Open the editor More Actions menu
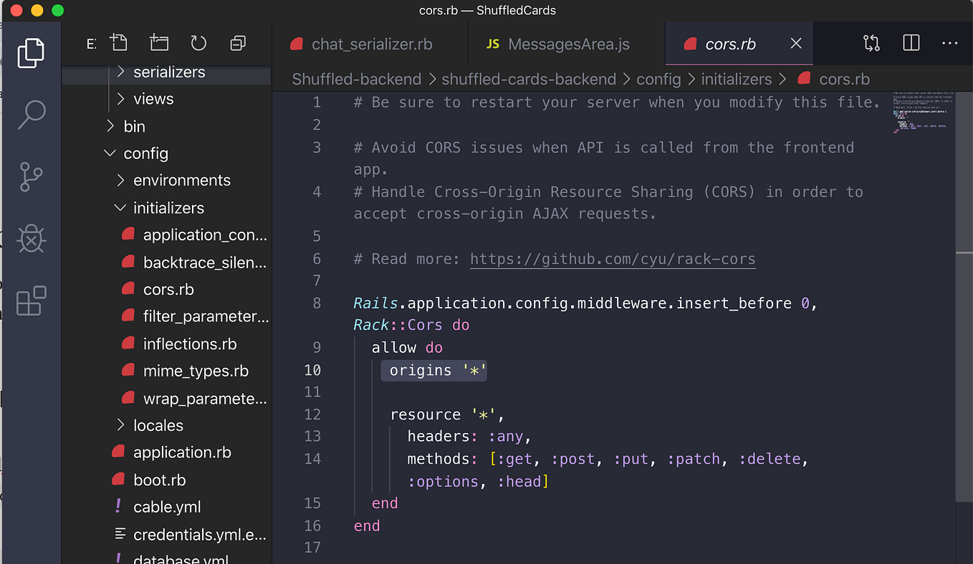 (x=950, y=43)
